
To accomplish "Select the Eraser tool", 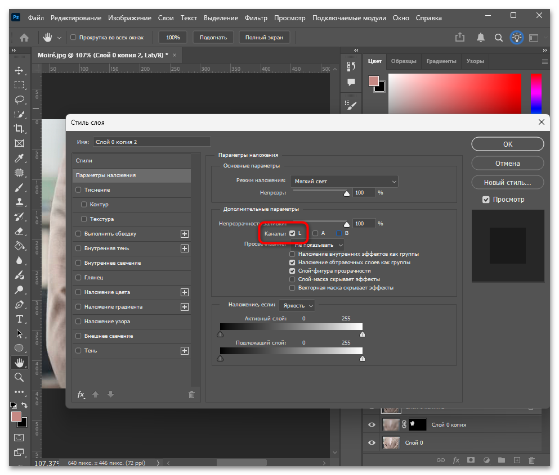I will coord(19,232).
